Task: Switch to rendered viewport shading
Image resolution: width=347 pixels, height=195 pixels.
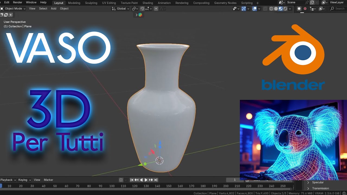Action: 285,9
